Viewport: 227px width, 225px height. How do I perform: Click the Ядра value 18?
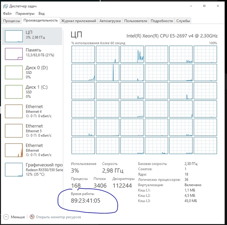(186, 174)
